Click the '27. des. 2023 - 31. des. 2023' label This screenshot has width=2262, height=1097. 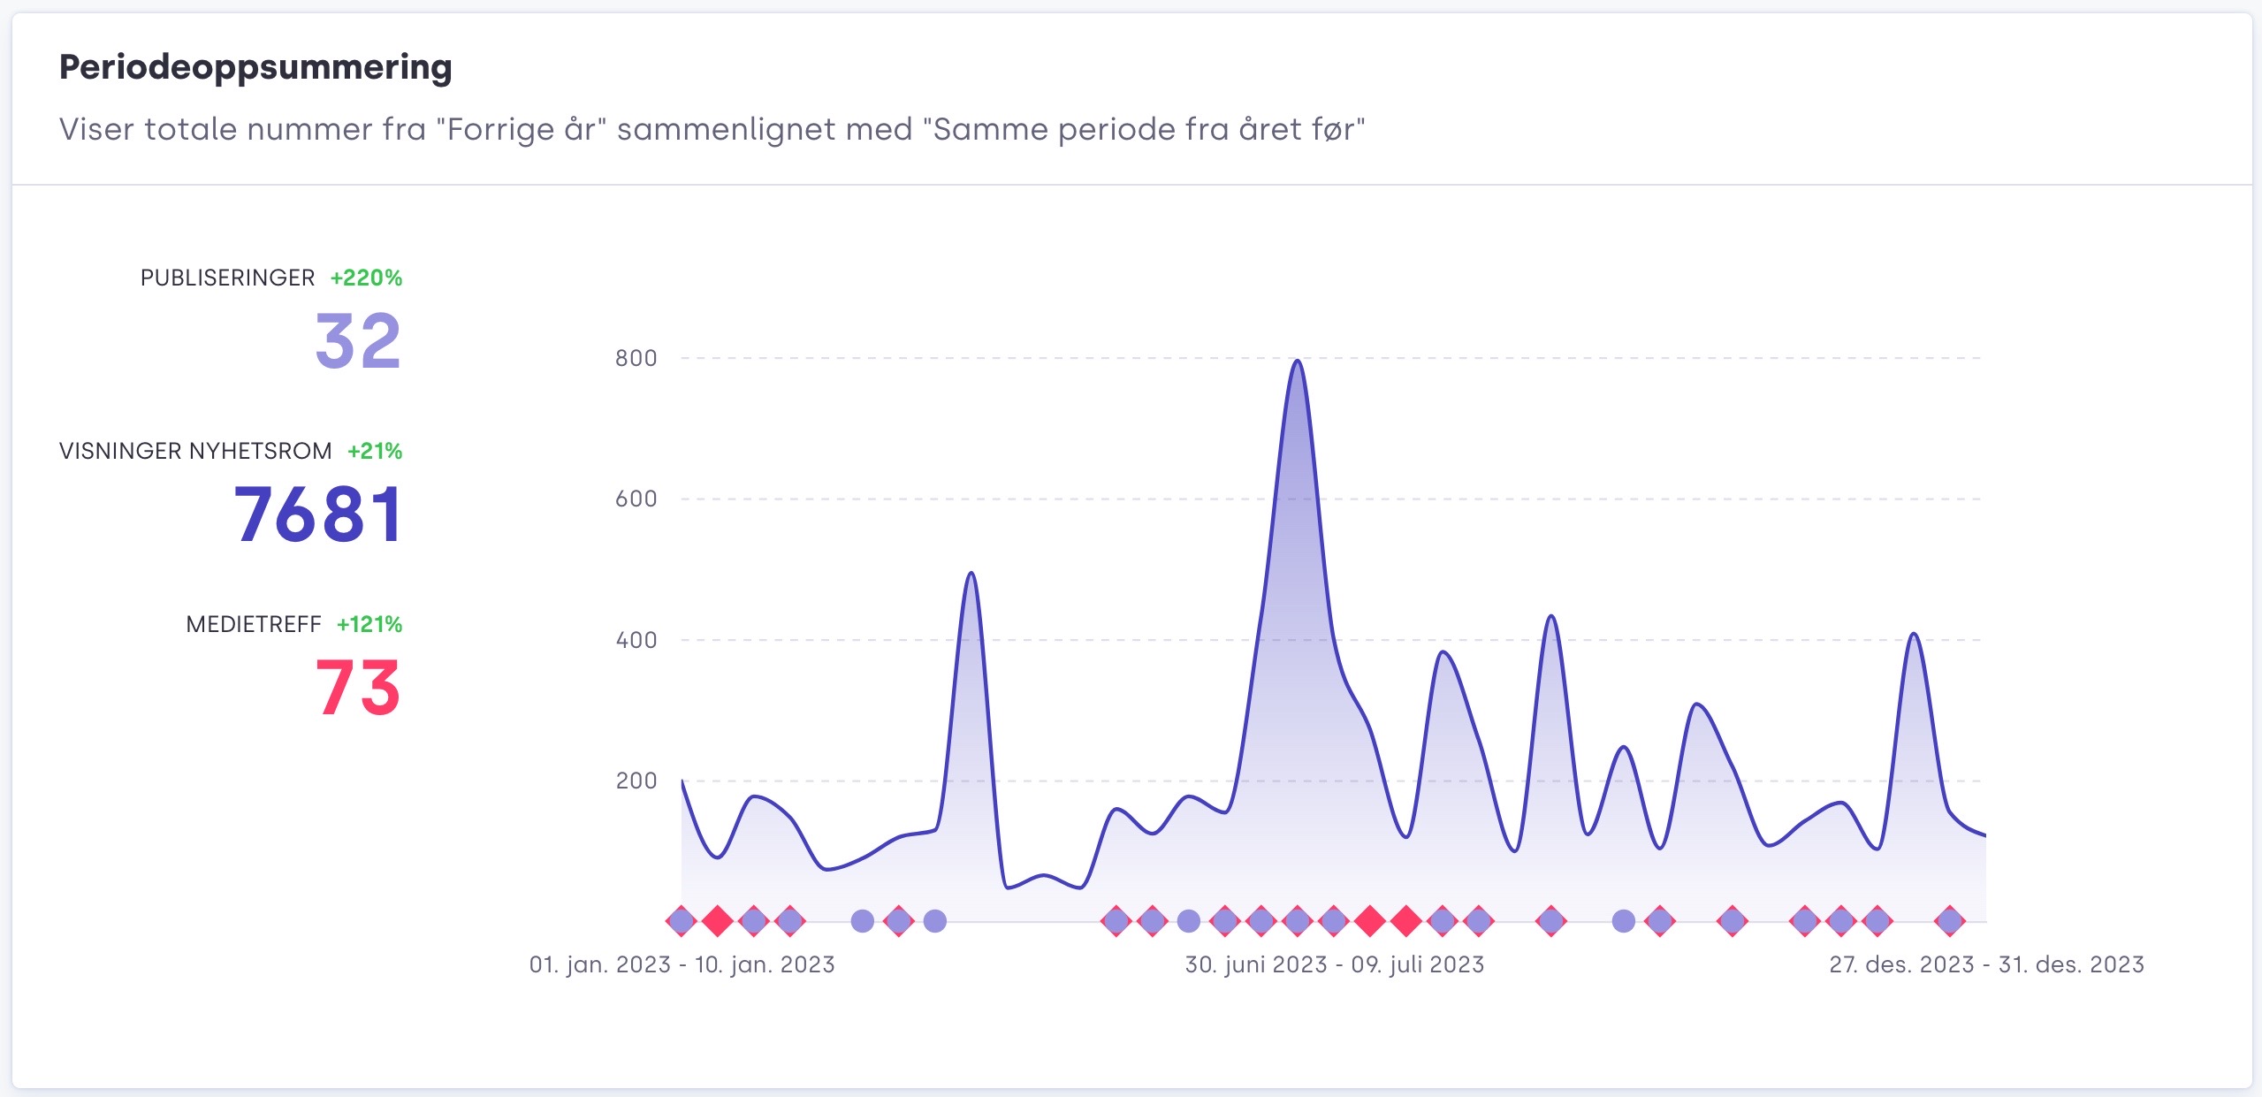click(x=1986, y=964)
